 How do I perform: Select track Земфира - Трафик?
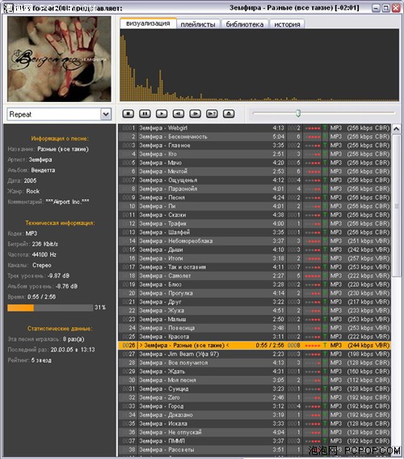coord(255,223)
